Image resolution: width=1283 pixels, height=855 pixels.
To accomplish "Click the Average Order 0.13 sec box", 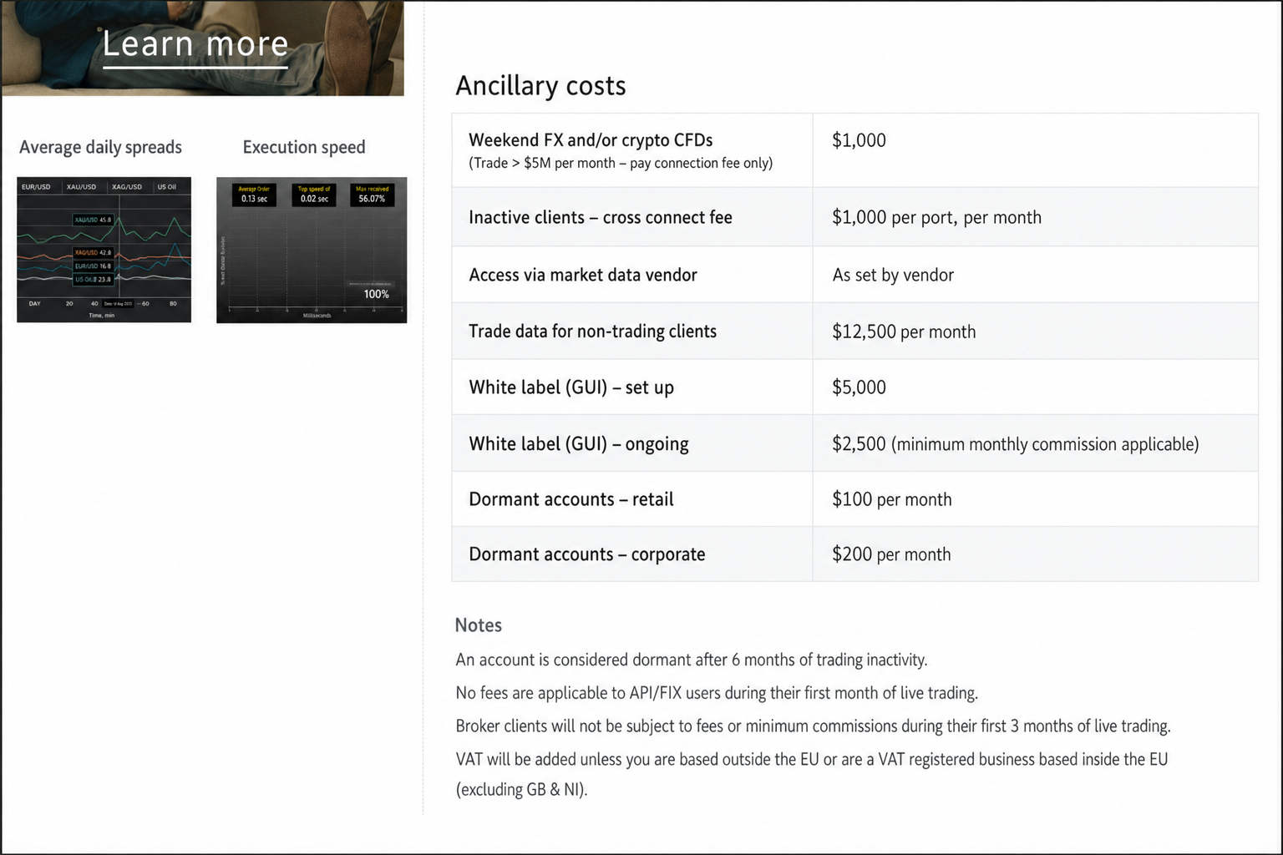I will (x=254, y=195).
